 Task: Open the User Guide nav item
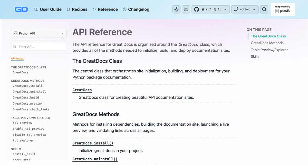[48, 9]
